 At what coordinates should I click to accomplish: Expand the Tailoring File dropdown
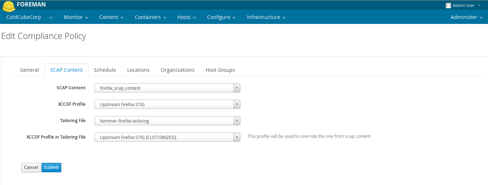(x=167, y=121)
